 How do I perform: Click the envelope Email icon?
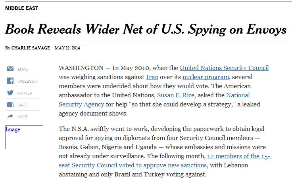pos(10,69)
